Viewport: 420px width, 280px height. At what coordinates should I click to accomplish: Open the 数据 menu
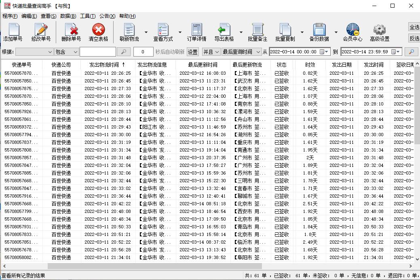pyautogui.click(x=68, y=16)
